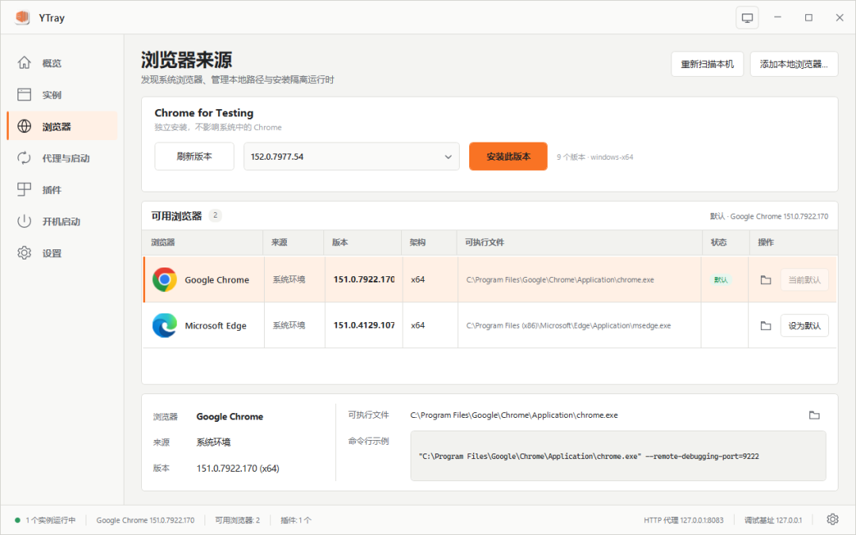Click the green running status dot
The width and height of the screenshot is (856, 535).
tap(17, 520)
